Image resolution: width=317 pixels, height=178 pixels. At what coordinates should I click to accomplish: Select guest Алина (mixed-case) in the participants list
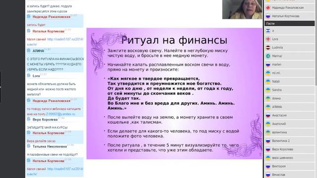(289, 98)
